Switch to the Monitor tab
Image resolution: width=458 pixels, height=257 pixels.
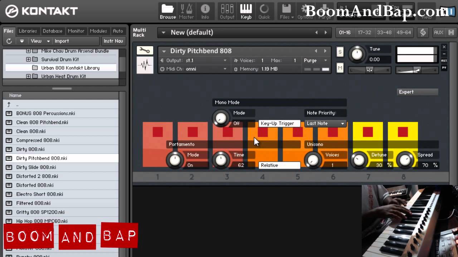76,31
